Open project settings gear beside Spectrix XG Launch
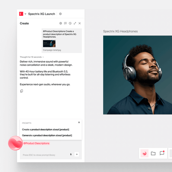The width and height of the screenshot is (172, 172). point(60,14)
